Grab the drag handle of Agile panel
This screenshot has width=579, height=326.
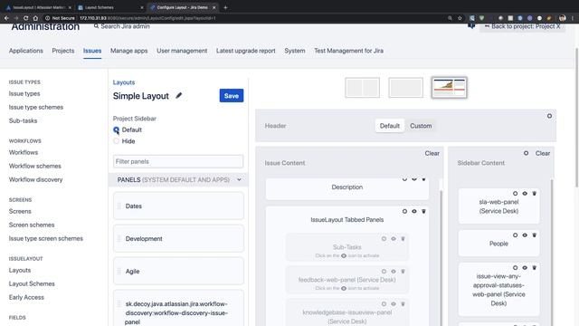click(x=119, y=272)
